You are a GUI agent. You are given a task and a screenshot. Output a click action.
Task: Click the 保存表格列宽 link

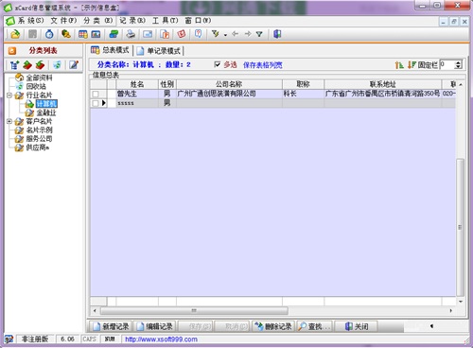(x=263, y=65)
